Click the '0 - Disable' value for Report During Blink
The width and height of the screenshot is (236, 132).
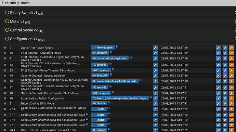[x=99, y=103]
